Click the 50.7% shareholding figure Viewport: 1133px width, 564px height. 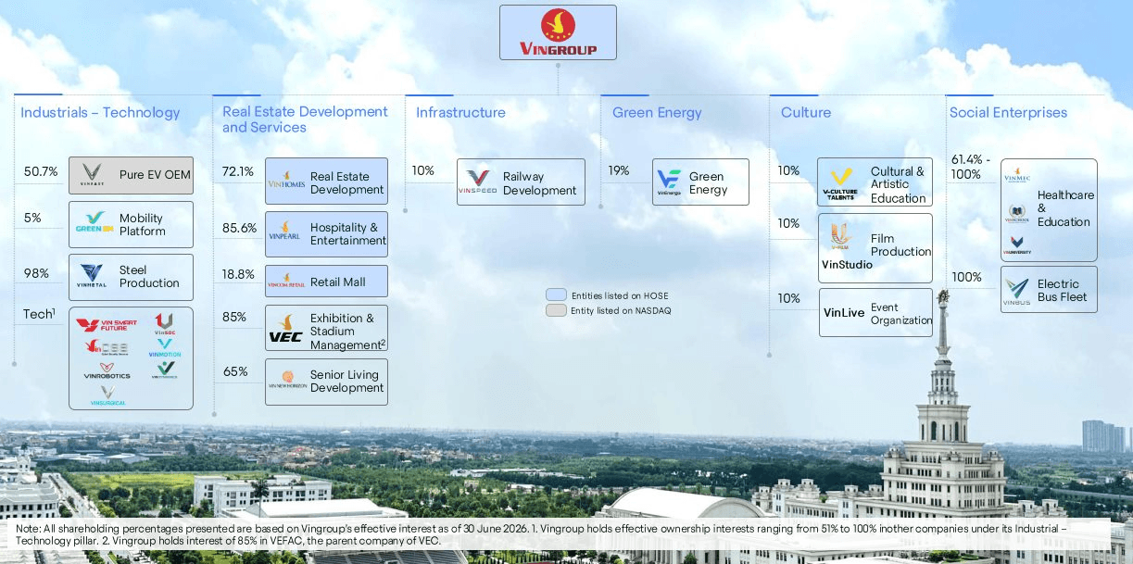(x=41, y=172)
